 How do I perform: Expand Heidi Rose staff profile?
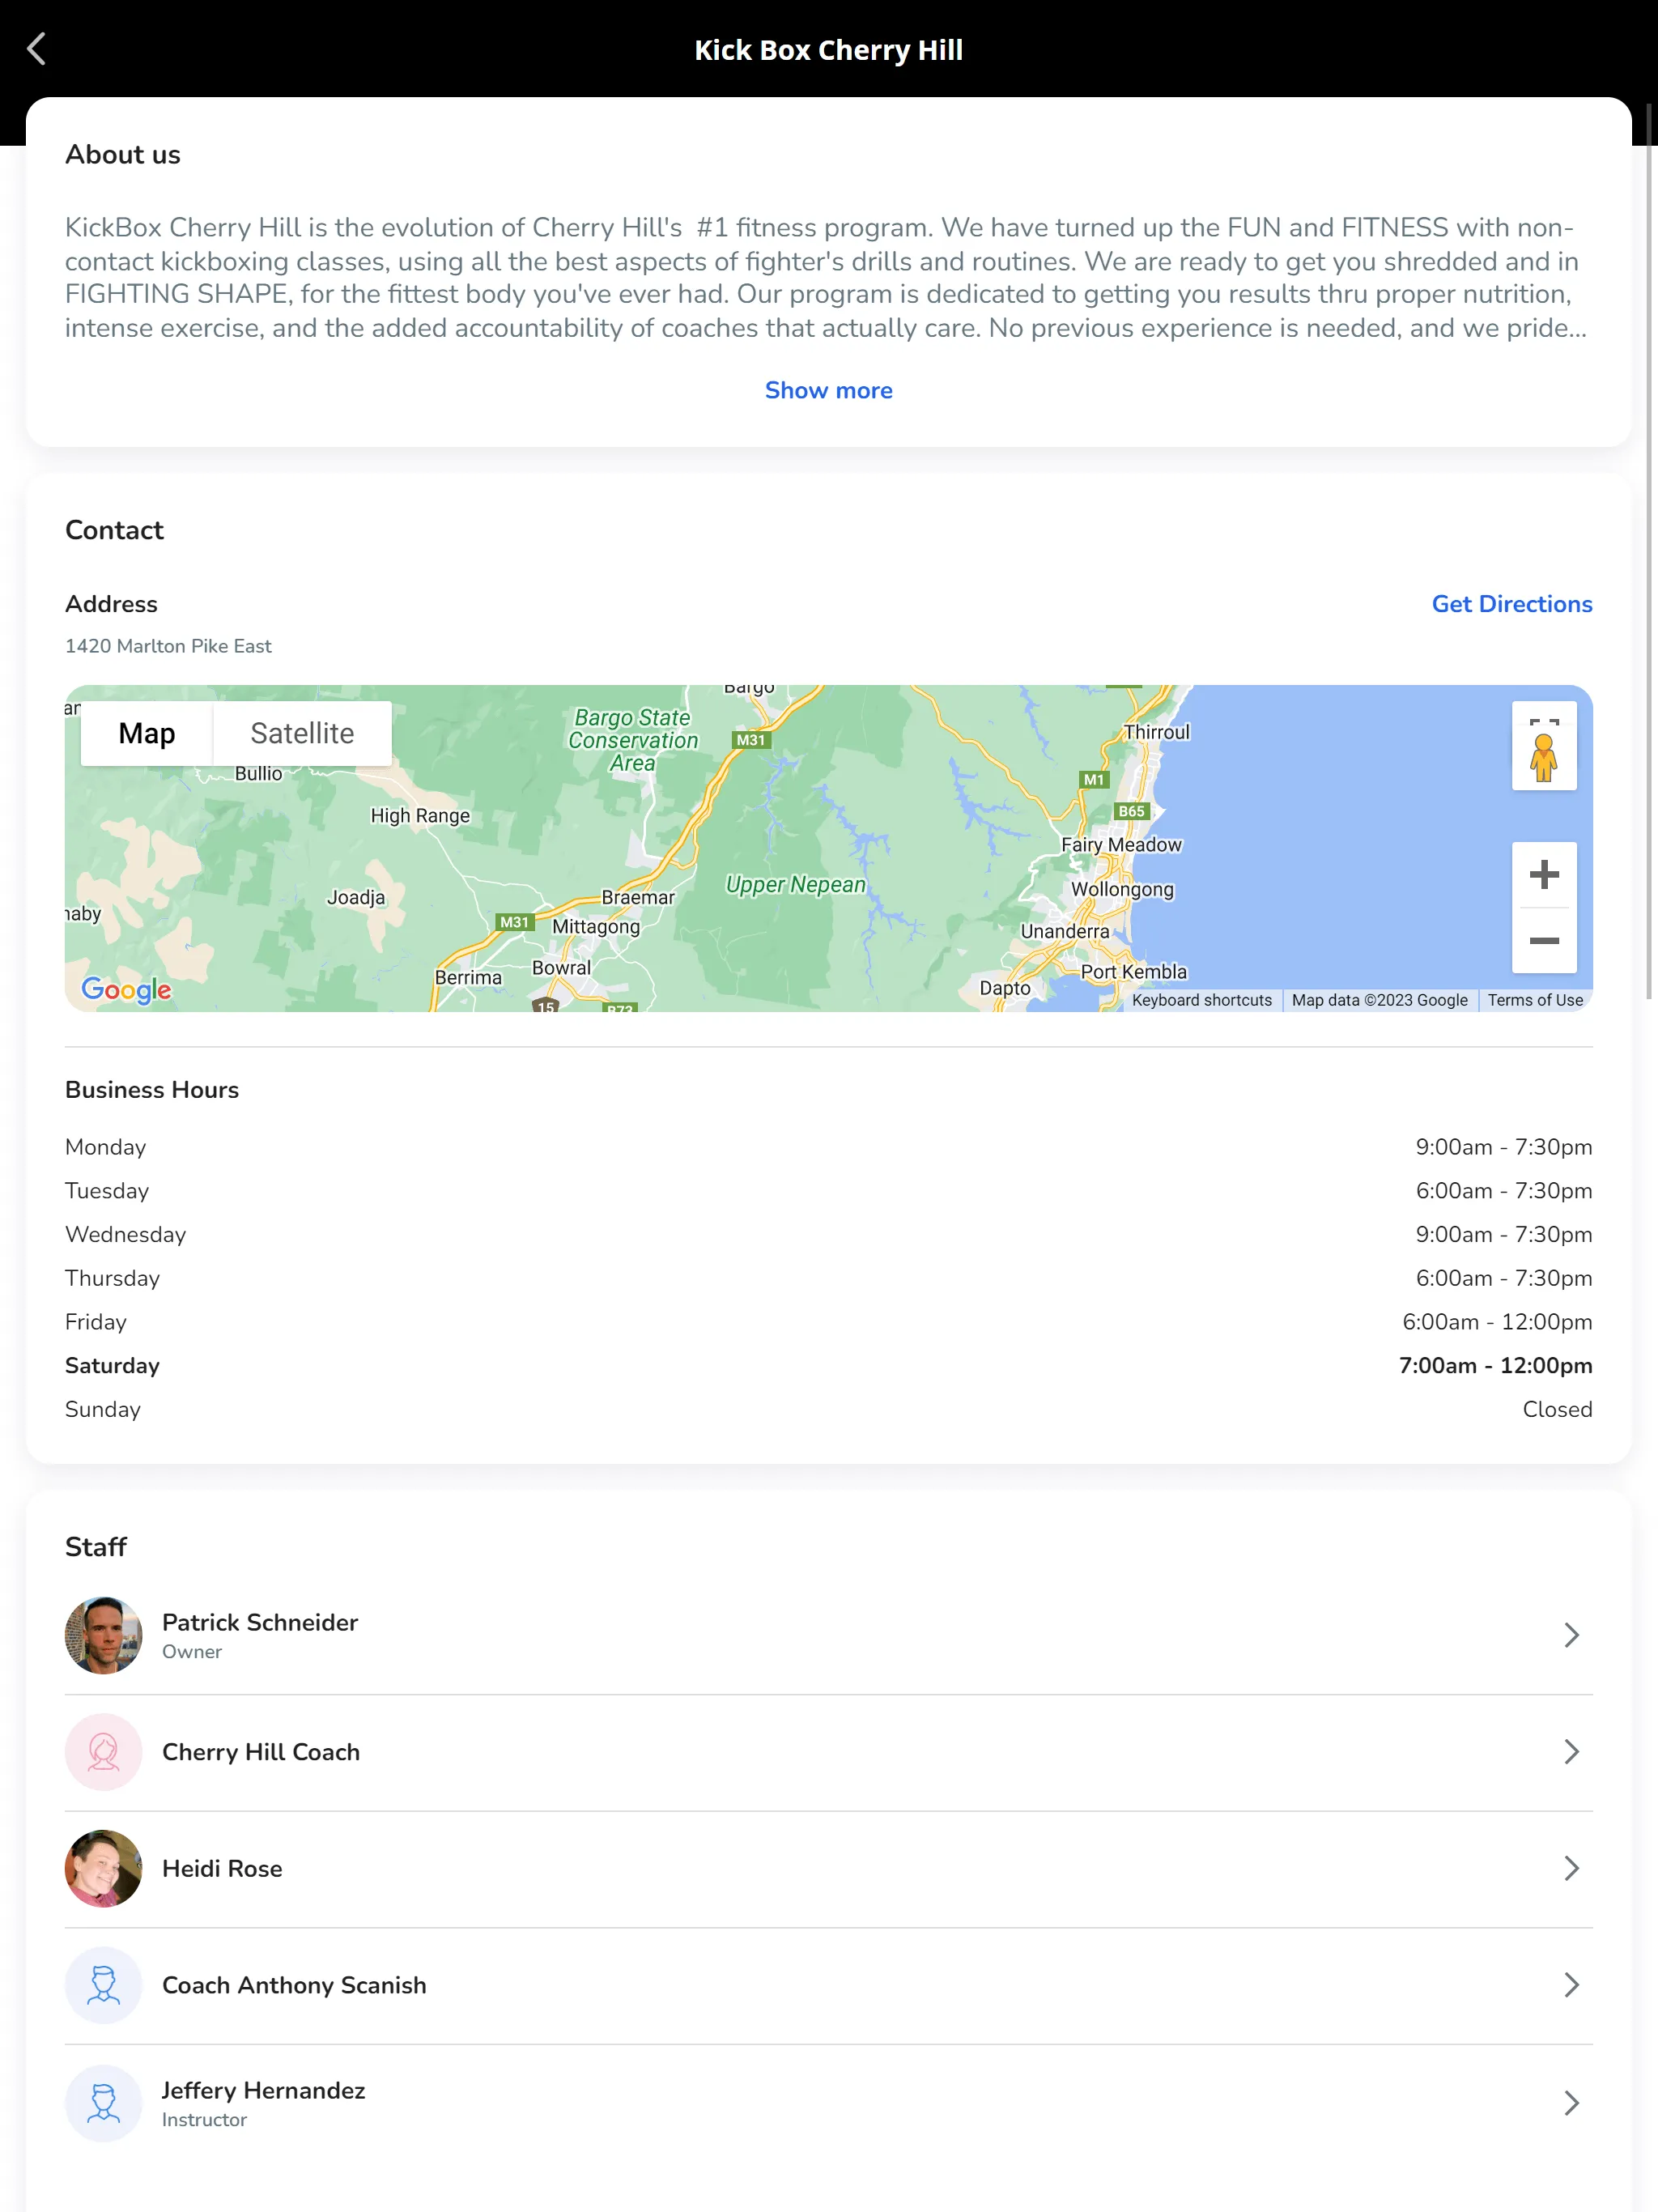(x=829, y=1867)
